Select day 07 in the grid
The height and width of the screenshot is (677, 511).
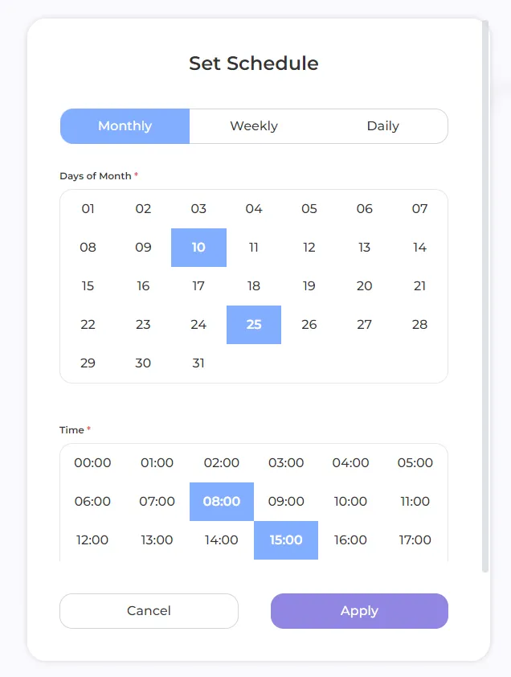[419, 209]
